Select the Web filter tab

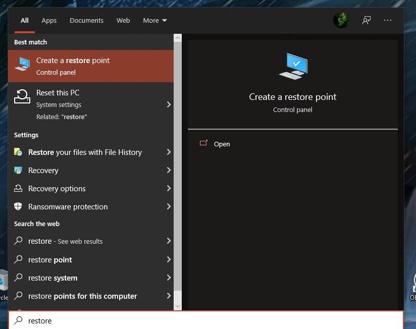(123, 21)
